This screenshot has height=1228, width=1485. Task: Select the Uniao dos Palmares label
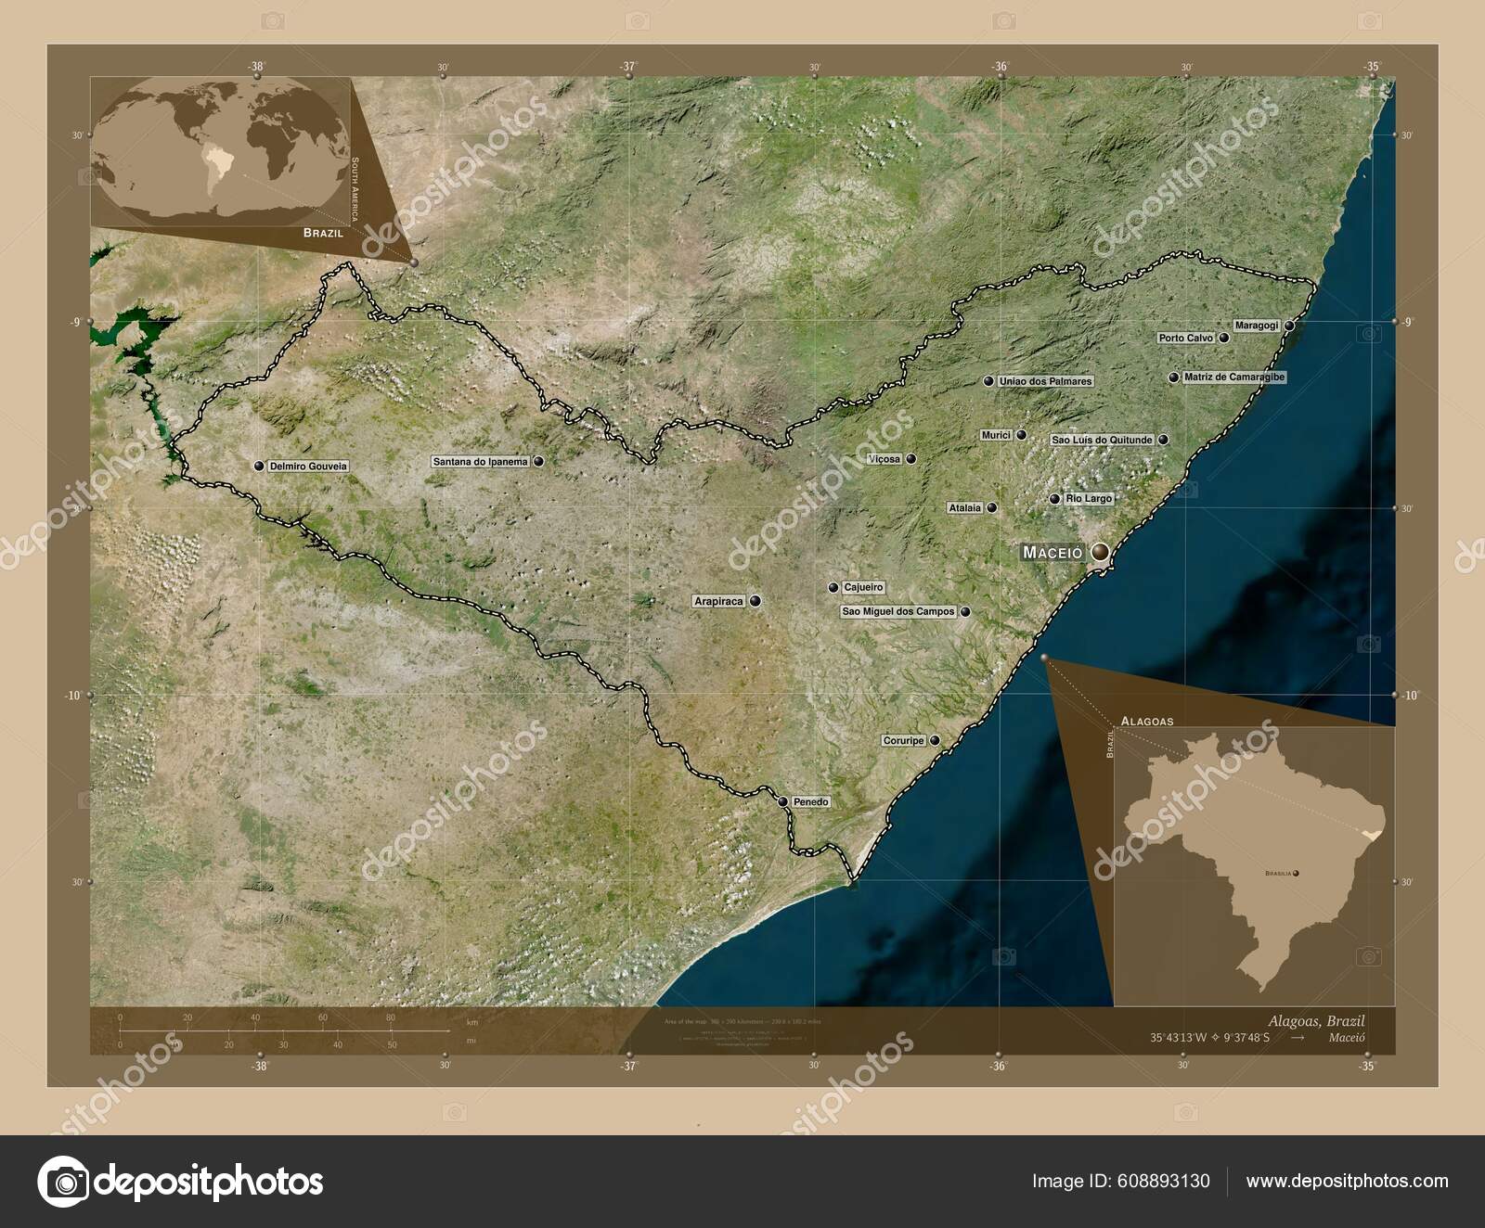(x=1045, y=381)
